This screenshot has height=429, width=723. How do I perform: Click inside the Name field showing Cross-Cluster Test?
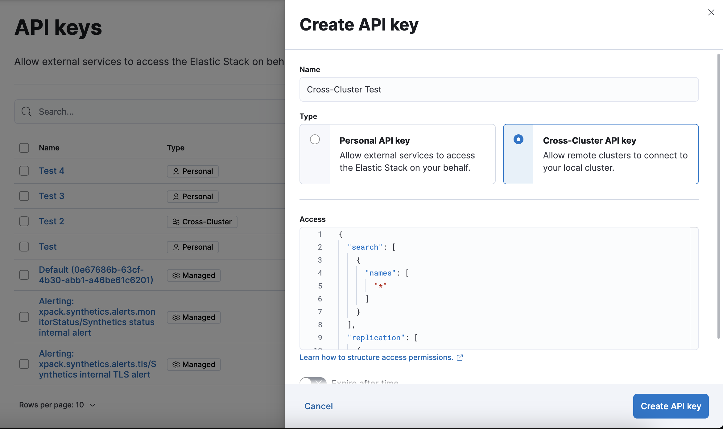click(498, 89)
